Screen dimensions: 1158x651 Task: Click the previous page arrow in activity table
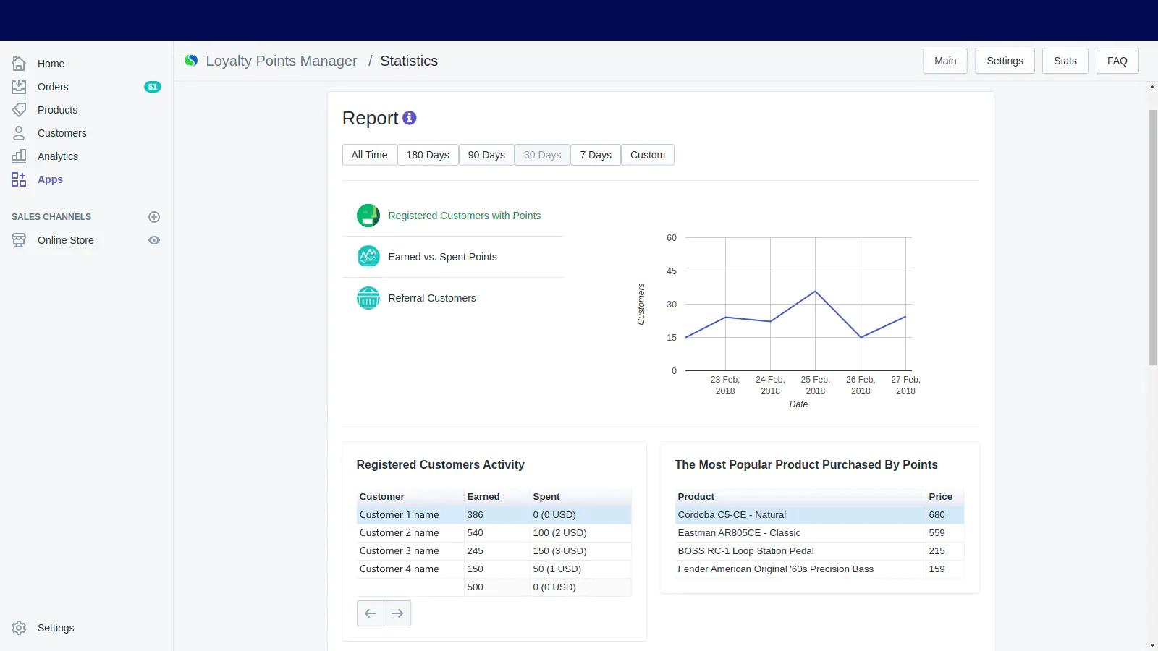pyautogui.click(x=371, y=613)
